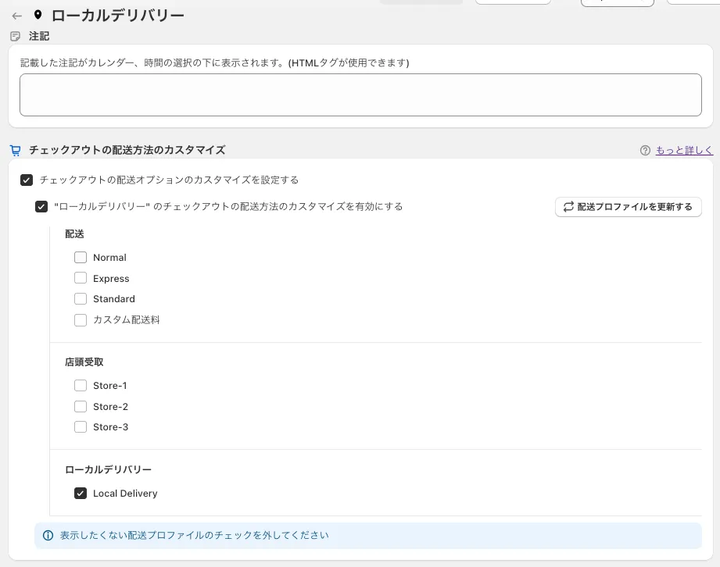The width and height of the screenshot is (720, 567).
Task: Check the Store-1 pickup option
Action: (x=81, y=386)
